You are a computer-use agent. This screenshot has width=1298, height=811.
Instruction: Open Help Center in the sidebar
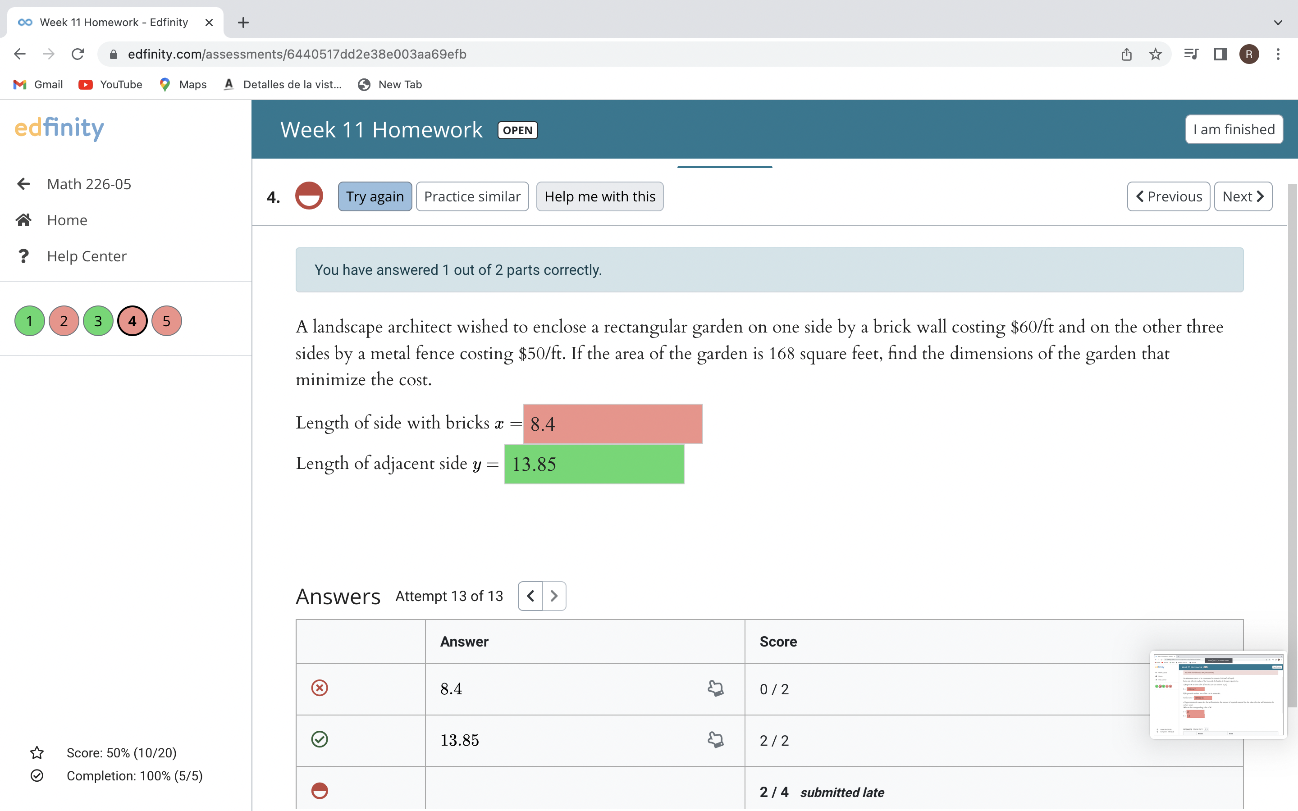click(x=87, y=256)
